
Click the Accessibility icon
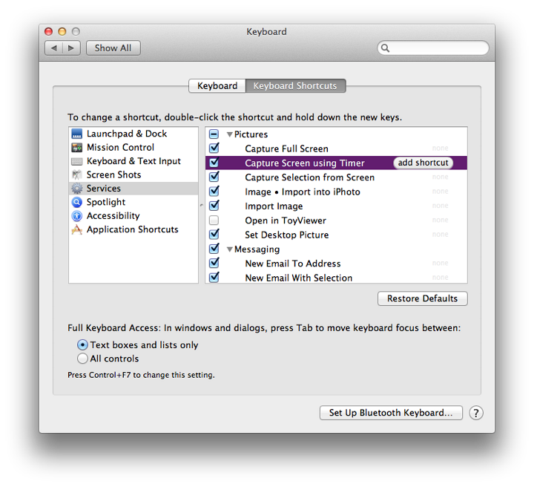[77, 216]
